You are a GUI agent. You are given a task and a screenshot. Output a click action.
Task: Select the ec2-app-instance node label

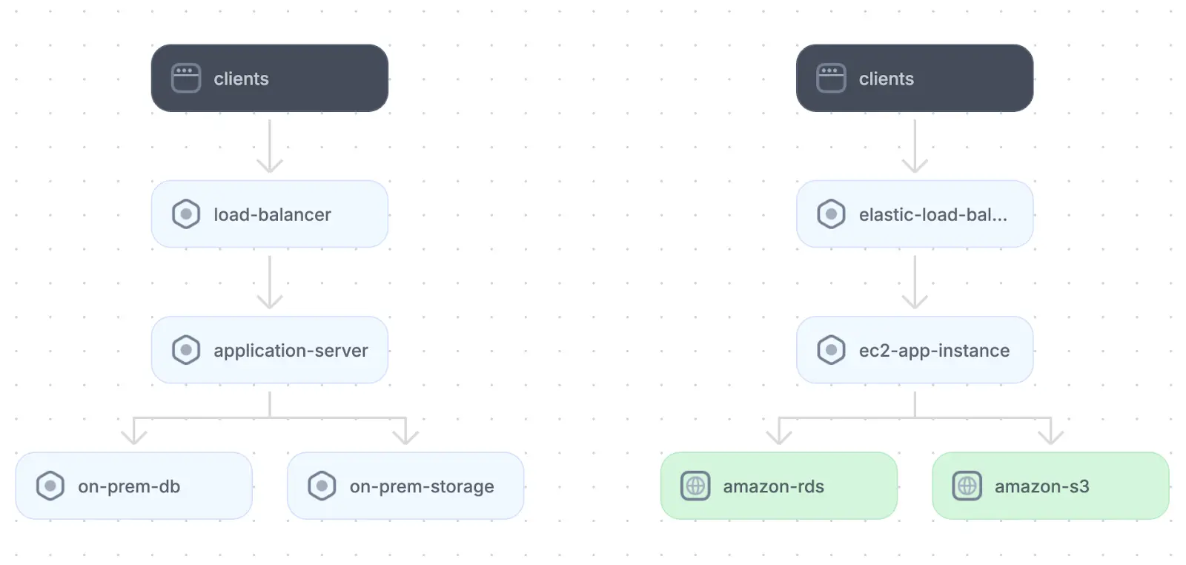tap(934, 350)
